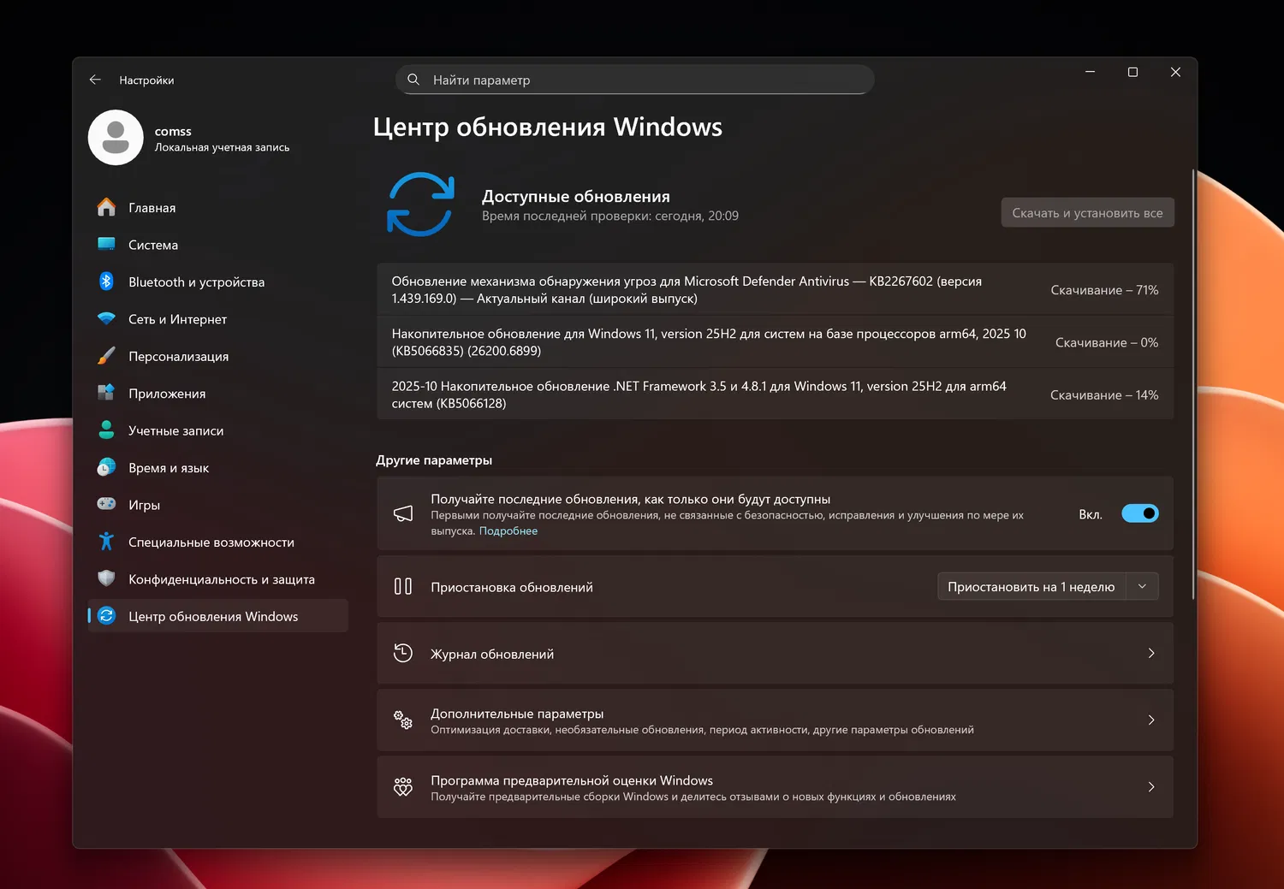The image size is (1284, 889).
Task: Click the Скачивание – 14% status
Action: click(x=1104, y=394)
